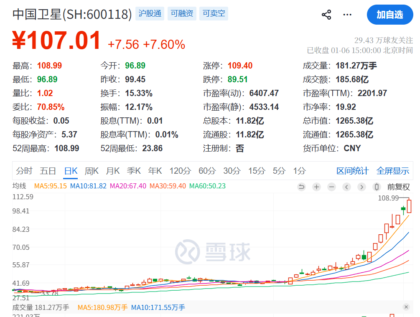
Task: Open 全屏显示 fullscreen view
Action: (x=392, y=170)
